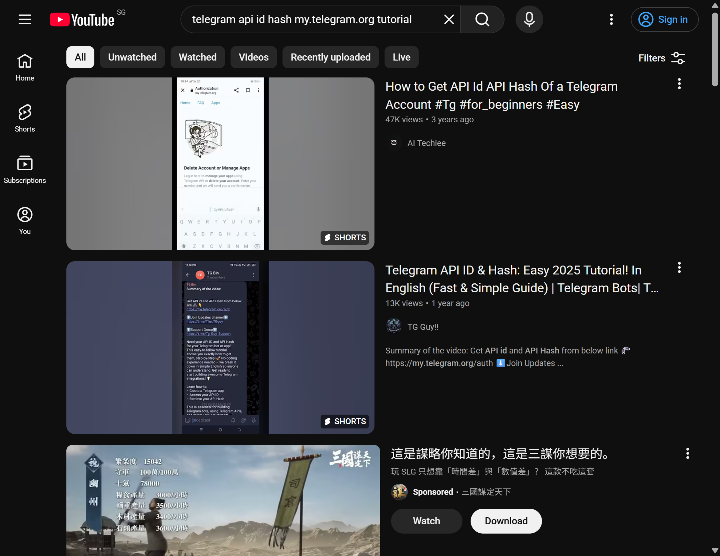Click the 13K views metadata text
The image size is (720, 556).
point(404,303)
